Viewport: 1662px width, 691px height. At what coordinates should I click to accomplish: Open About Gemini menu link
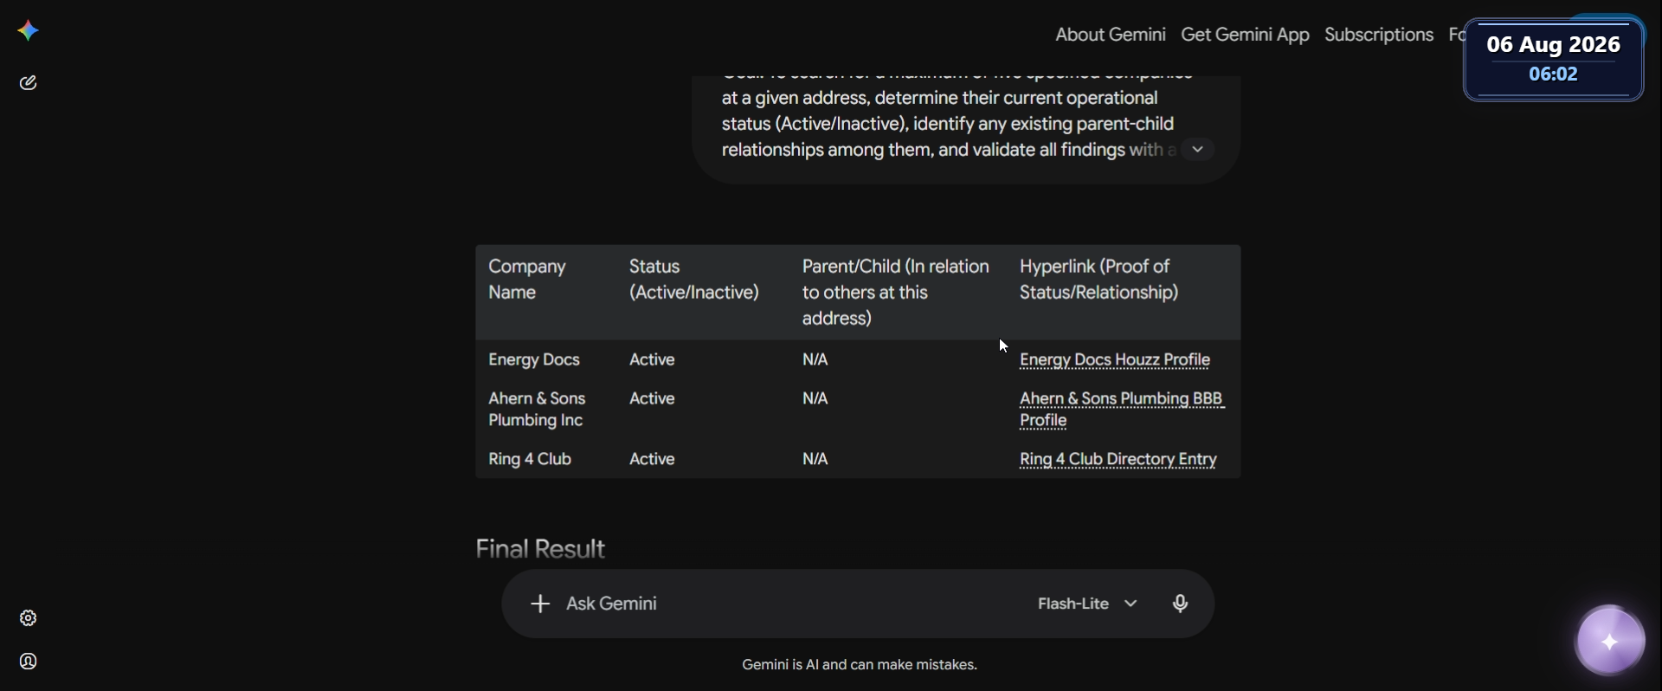1111,35
